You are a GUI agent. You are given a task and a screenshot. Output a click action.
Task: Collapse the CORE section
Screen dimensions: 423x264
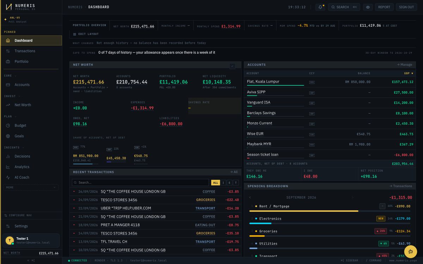point(10,76)
